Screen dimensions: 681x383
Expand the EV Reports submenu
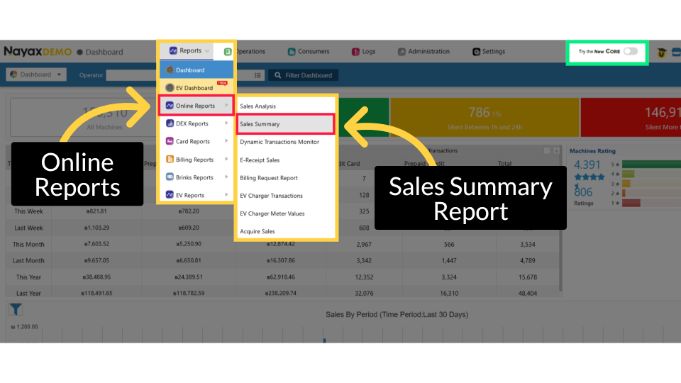(x=196, y=195)
